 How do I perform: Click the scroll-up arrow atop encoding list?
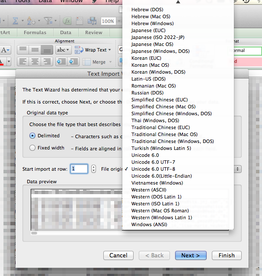pyautogui.click(x=178, y=2)
